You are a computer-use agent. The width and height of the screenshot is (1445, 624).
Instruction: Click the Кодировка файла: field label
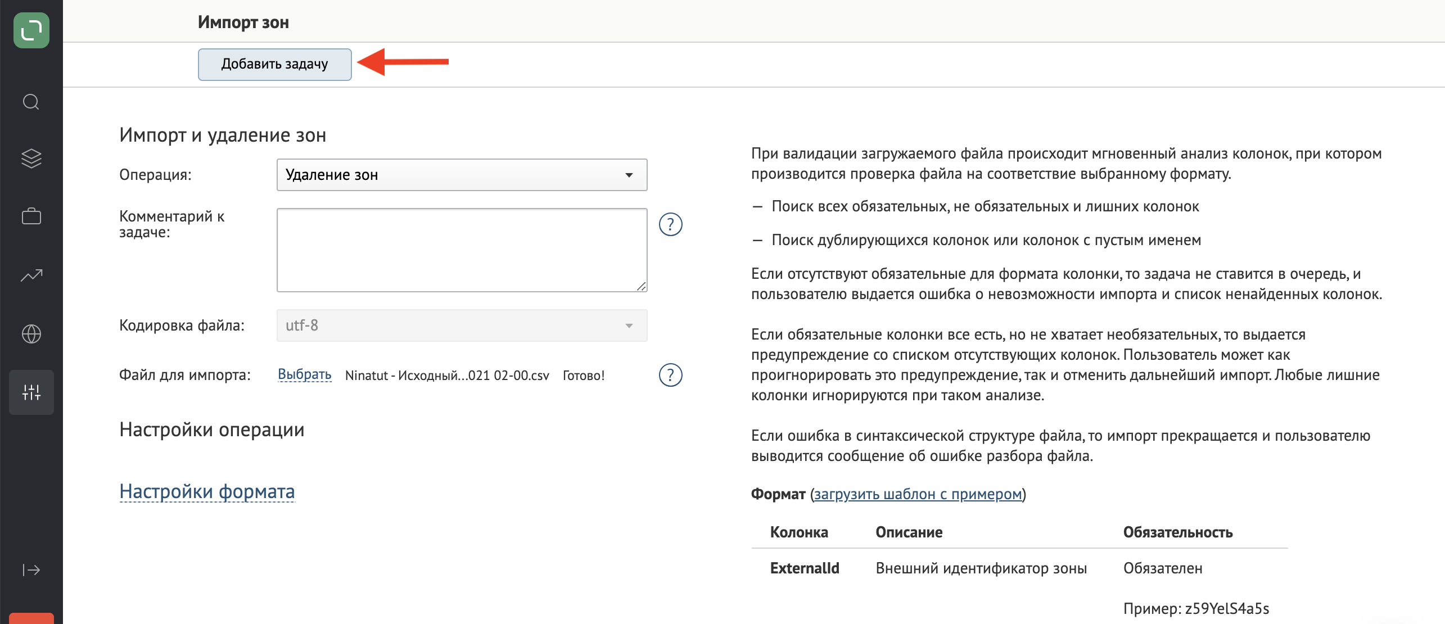tap(182, 325)
